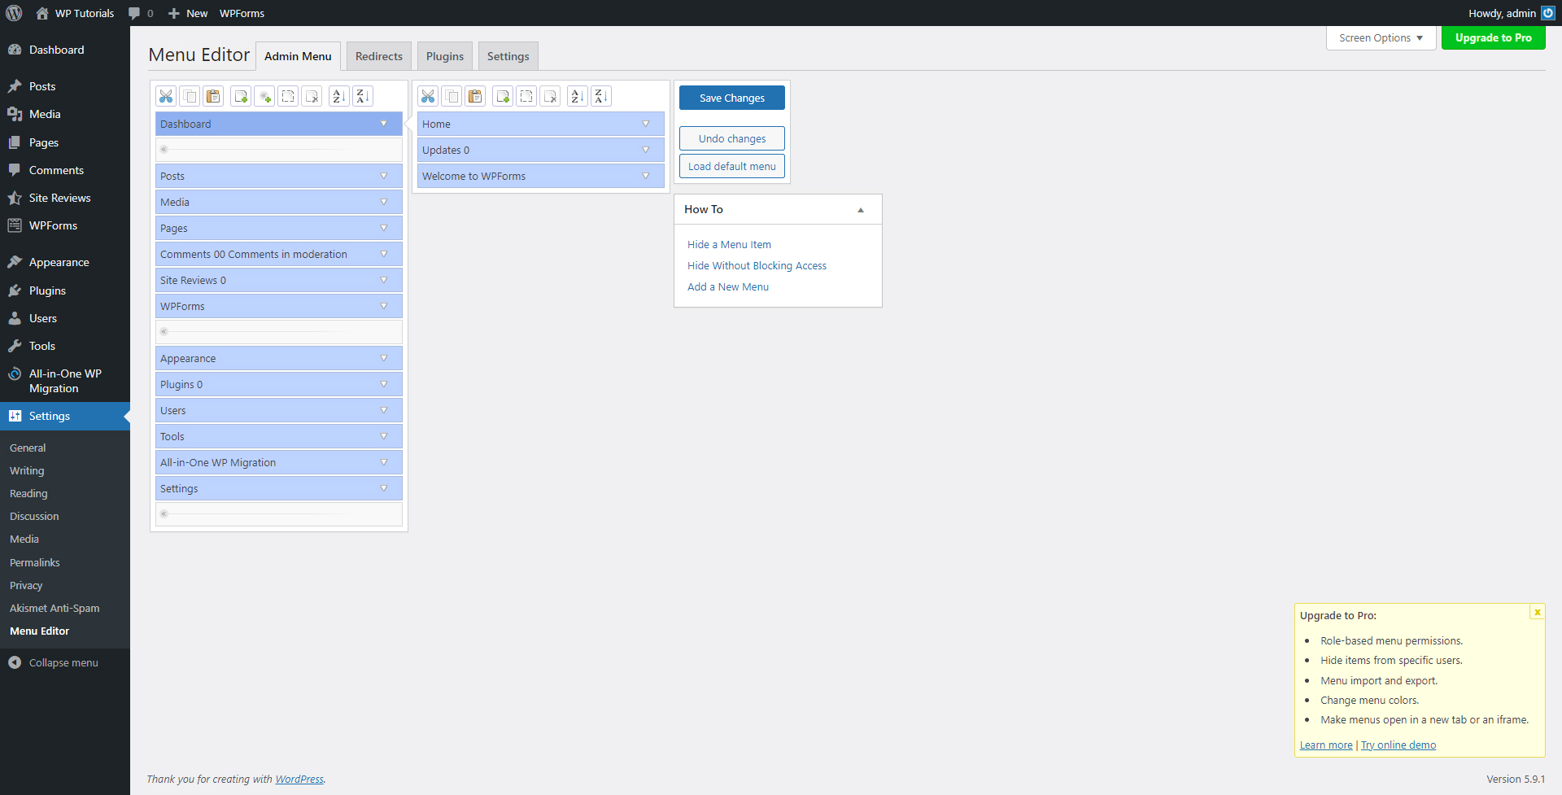Expand the Media menu item editor

pyautogui.click(x=384, y=202)
